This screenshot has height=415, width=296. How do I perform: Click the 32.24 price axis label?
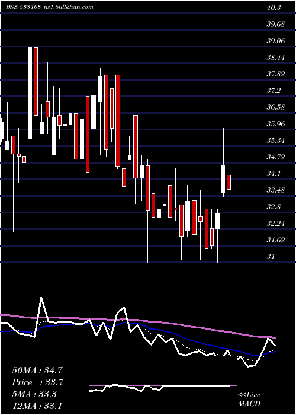(x=275, y=224)
